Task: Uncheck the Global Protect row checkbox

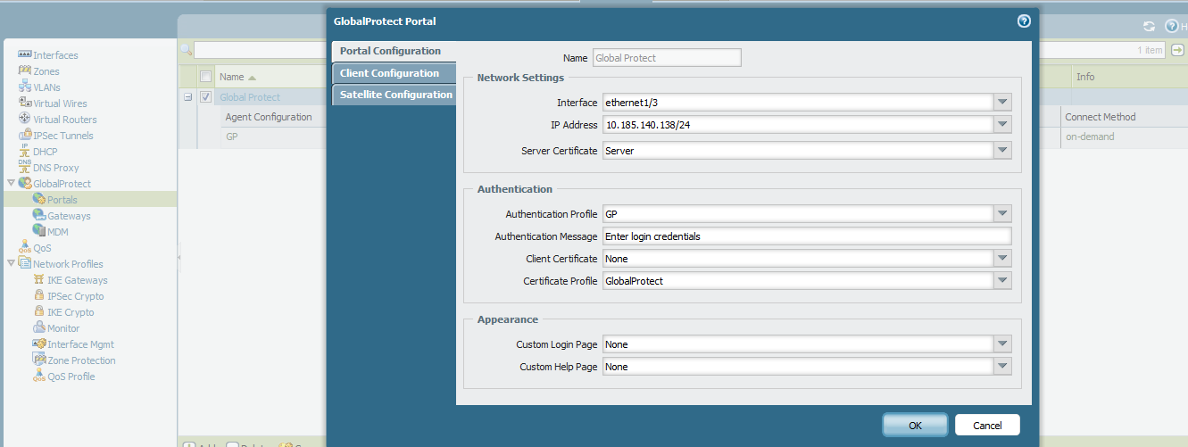Action: coord(206,97)
